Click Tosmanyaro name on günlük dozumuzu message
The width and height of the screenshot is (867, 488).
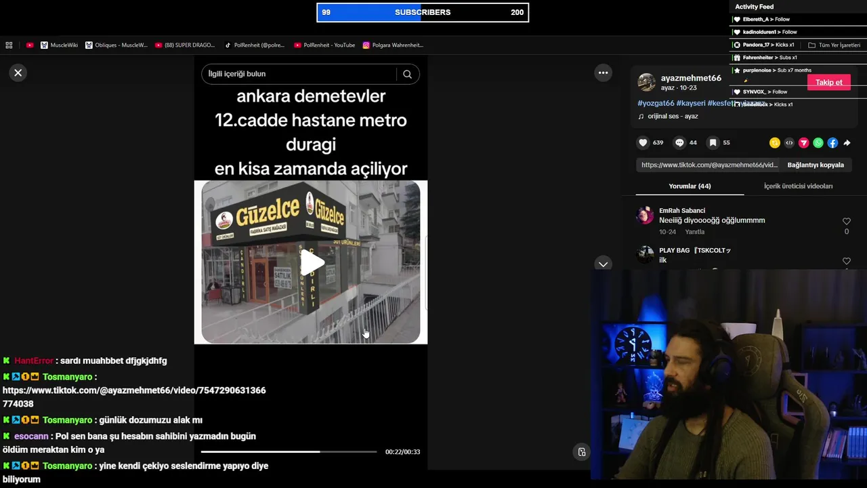[x=67, y=420]
